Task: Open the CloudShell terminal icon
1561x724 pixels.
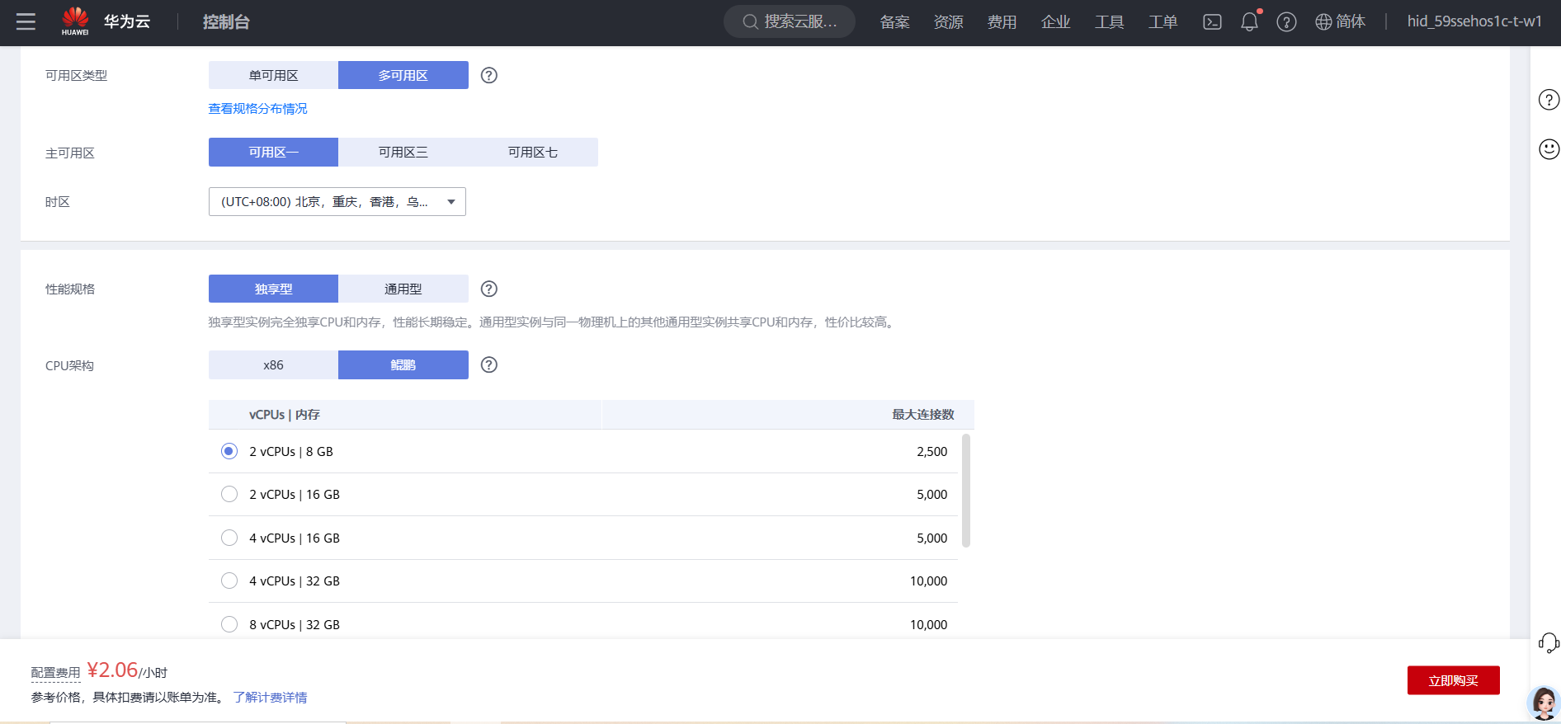Action: coord(1212,22)
